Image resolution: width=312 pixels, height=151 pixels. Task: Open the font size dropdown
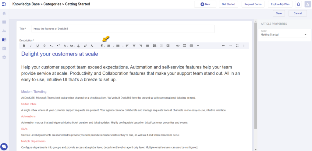(x=72, y=46)
